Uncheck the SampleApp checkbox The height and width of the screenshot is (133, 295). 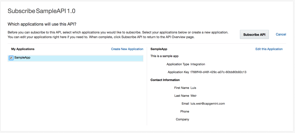coord(11,58)
